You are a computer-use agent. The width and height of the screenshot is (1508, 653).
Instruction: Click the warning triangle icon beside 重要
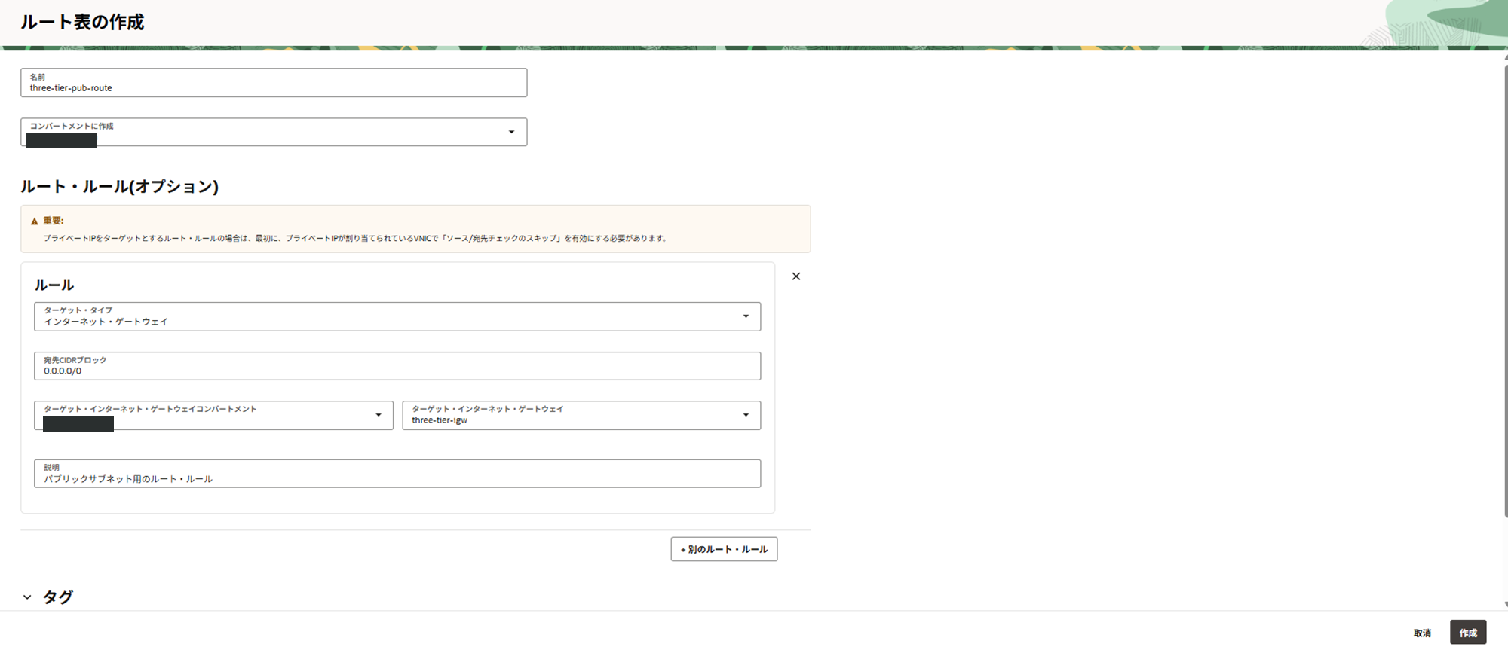point(34,221)
